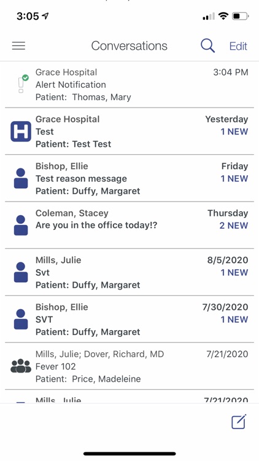Tap the search magnifier icon
The height and width of the screenshot is (461, 259).
click(207, 46)
